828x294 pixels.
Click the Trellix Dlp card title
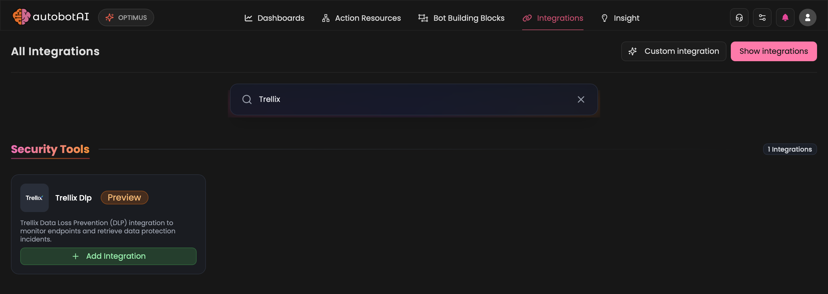click(x=73, y=198)
